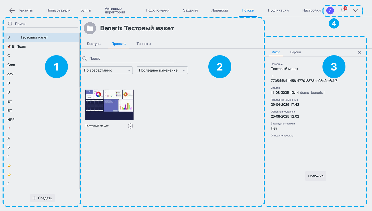
Task: Select the Потоки section
Action: [x=248, y=10]
